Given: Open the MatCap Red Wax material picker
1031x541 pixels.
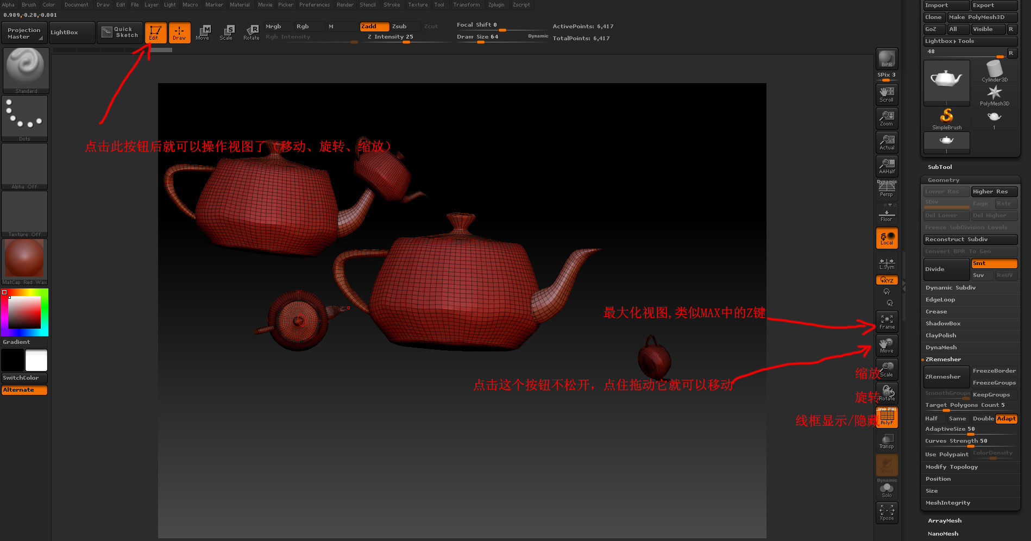Looking at the screenshot, I should point(24,262).
